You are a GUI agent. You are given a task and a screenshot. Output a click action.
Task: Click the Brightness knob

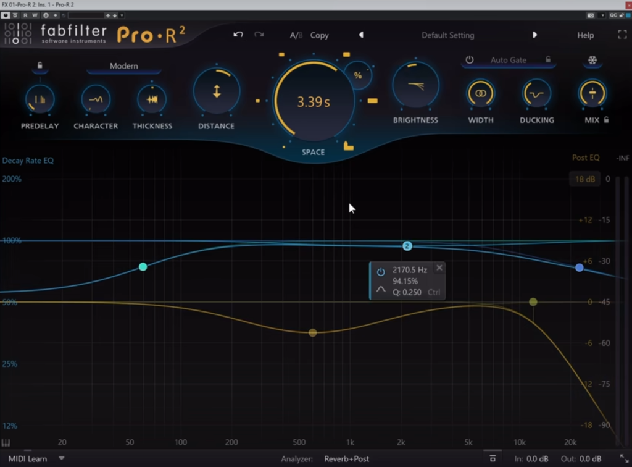click(415, 86)
